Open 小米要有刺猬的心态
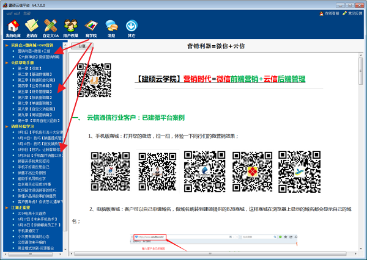The width and height of the screenshot is (367, 260). coord(34,236)
